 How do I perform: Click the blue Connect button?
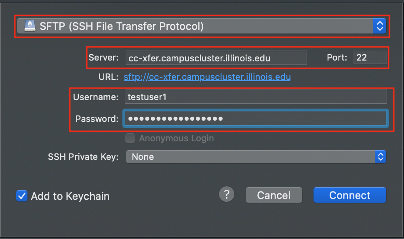point(349,195)
